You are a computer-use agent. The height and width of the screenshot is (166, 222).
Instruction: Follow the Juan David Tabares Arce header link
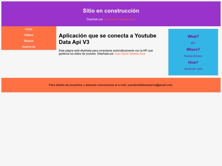(x=119, y=19)
